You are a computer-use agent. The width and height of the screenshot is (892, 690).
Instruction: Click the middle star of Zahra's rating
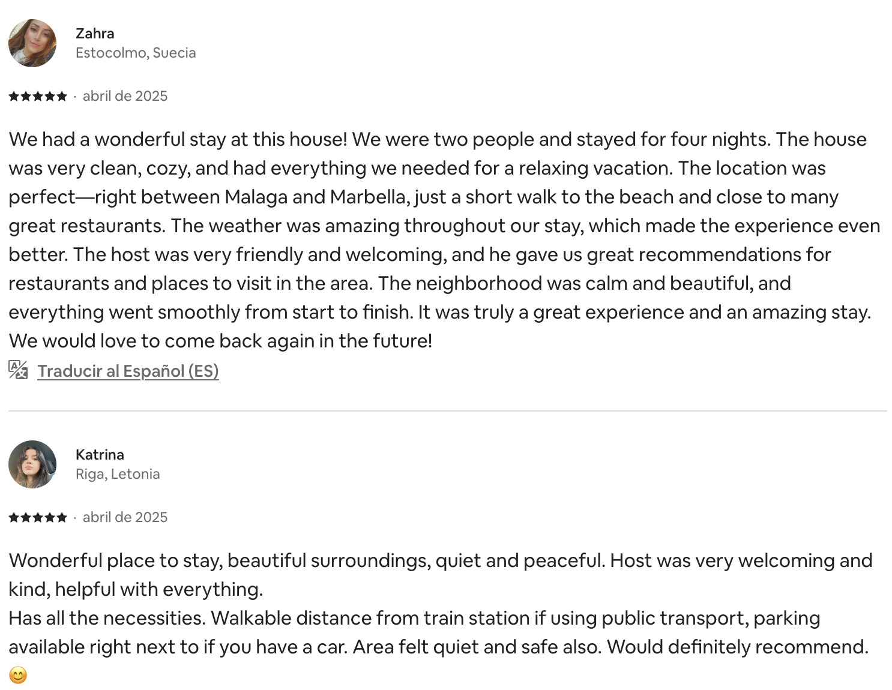coord(38,97)
